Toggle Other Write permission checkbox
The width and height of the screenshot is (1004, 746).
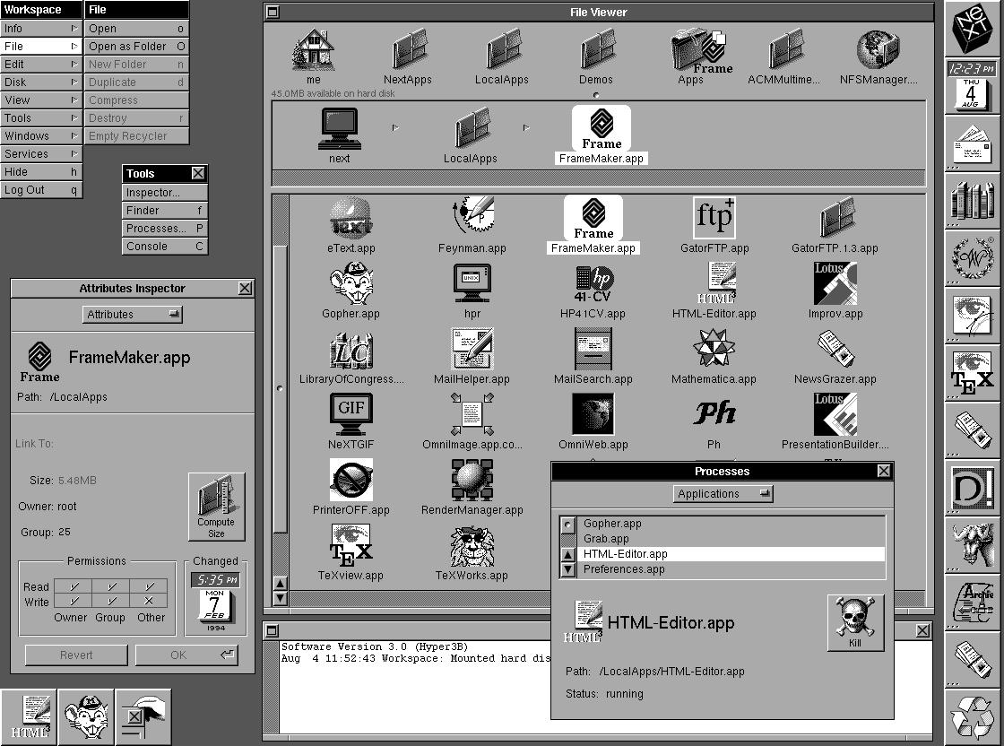click(x=149, y=602)
